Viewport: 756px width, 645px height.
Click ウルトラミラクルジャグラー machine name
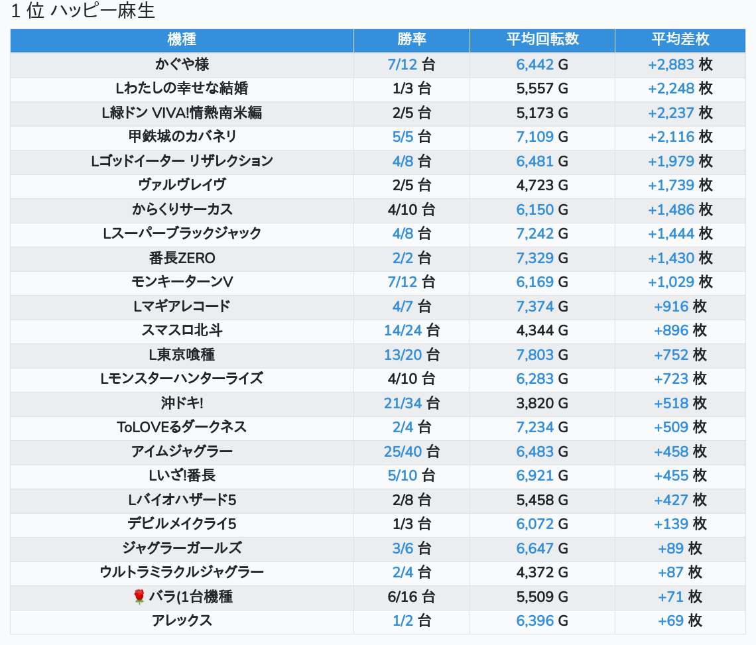pos(182,572)
